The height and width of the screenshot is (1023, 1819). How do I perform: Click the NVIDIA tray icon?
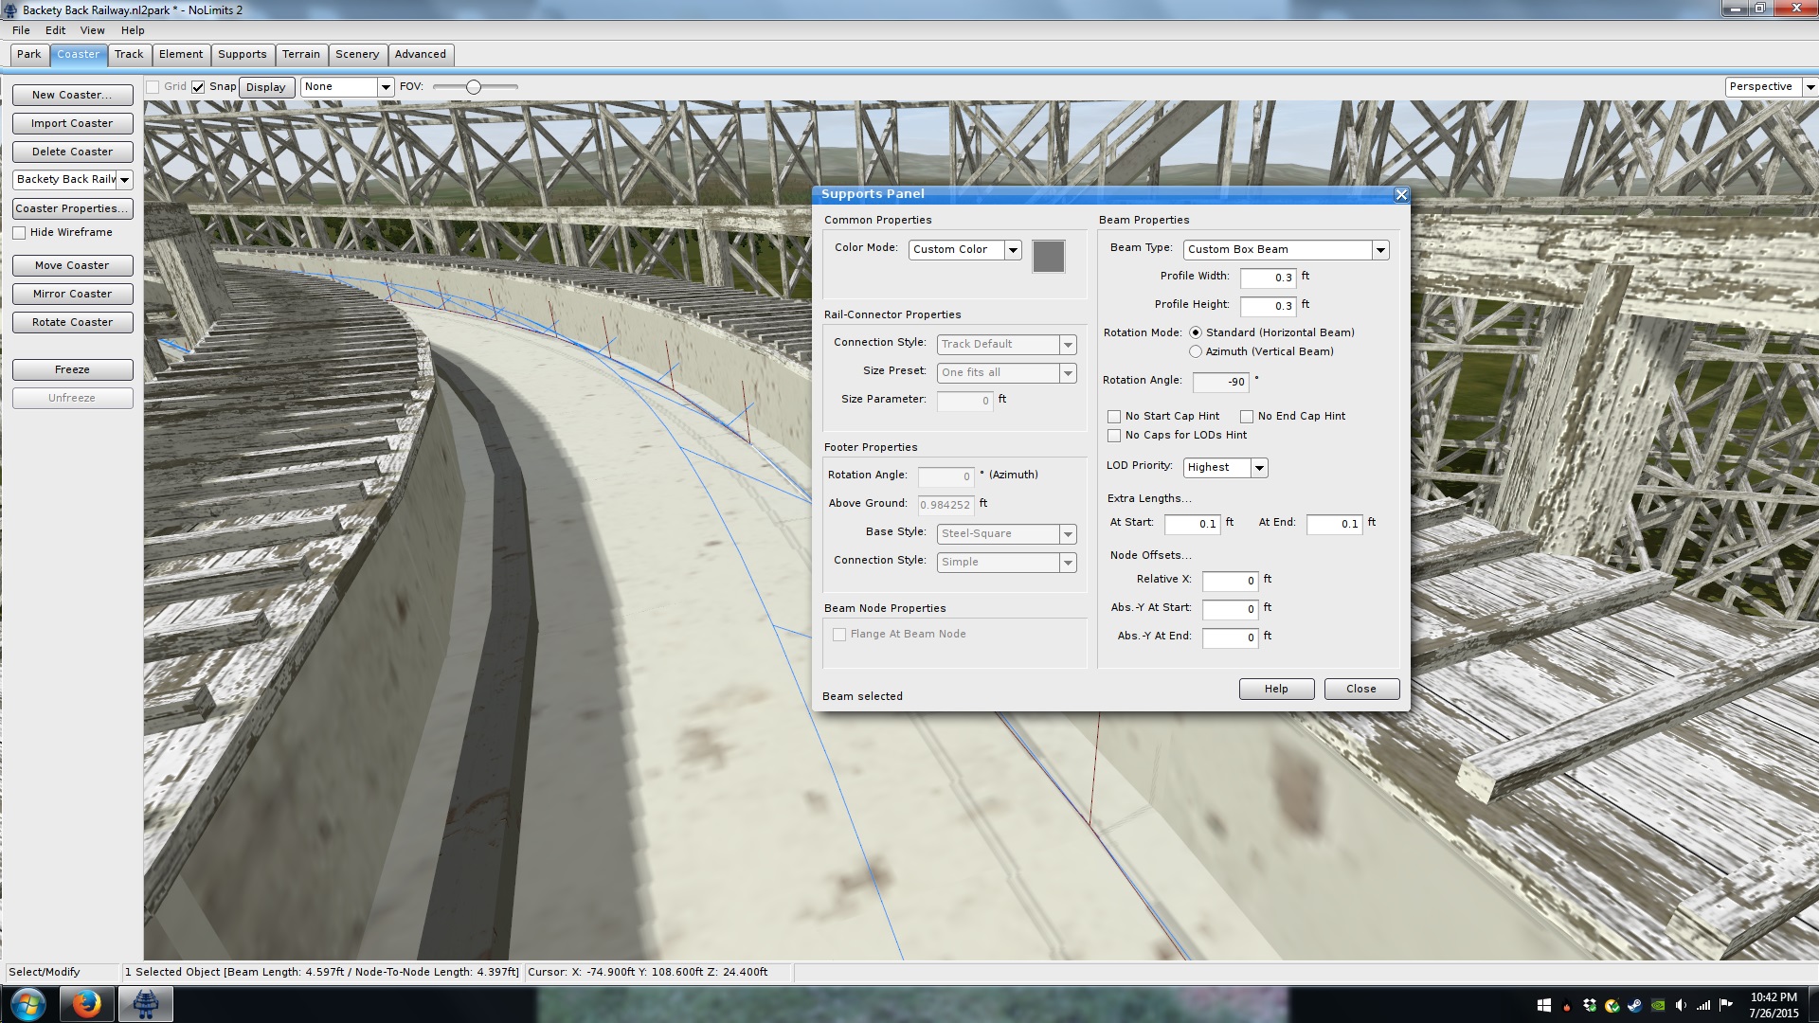coord(1658,1006)
